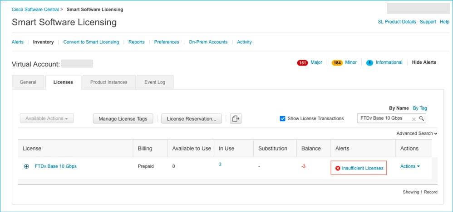Uncheck Show License Transactions checkbox
453x212 pixels.
(x=282, y=118)
